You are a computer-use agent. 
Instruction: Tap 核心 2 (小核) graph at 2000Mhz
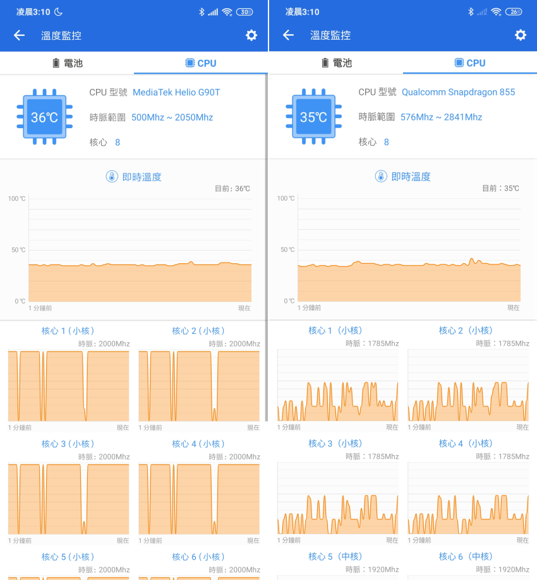tap(199, 386)
